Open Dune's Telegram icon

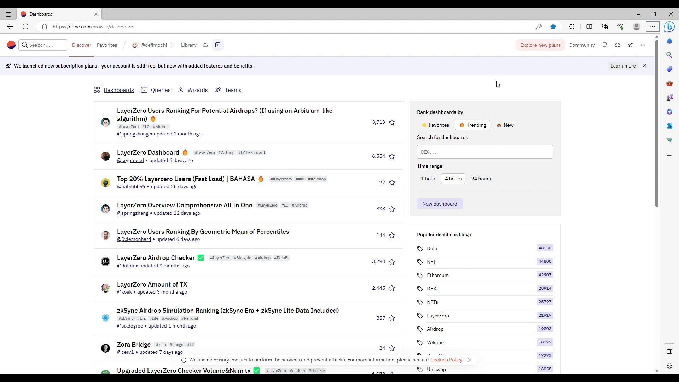coord(631,45)
